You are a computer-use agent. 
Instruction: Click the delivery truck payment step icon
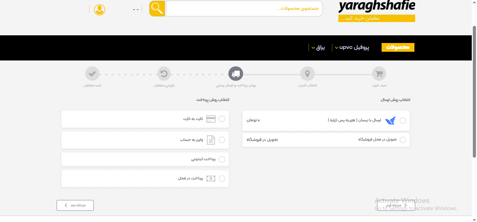click(x=236, y=73)
